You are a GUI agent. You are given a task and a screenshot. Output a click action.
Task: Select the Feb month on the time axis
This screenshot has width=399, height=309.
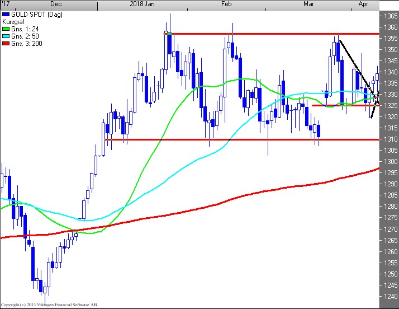pos(226,4)
